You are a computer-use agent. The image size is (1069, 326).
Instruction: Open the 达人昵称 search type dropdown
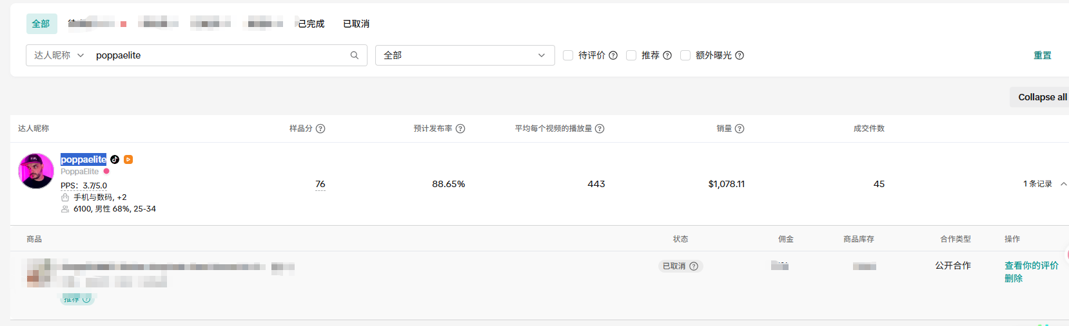59,55
